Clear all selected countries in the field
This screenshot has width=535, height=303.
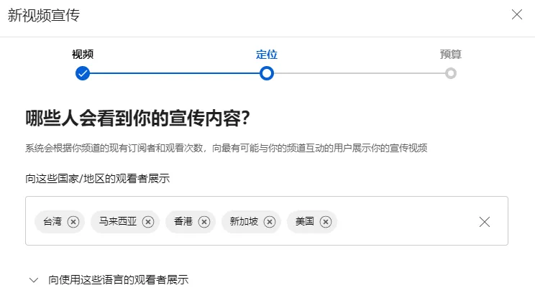pyautogui.click(x=485, y=222)
